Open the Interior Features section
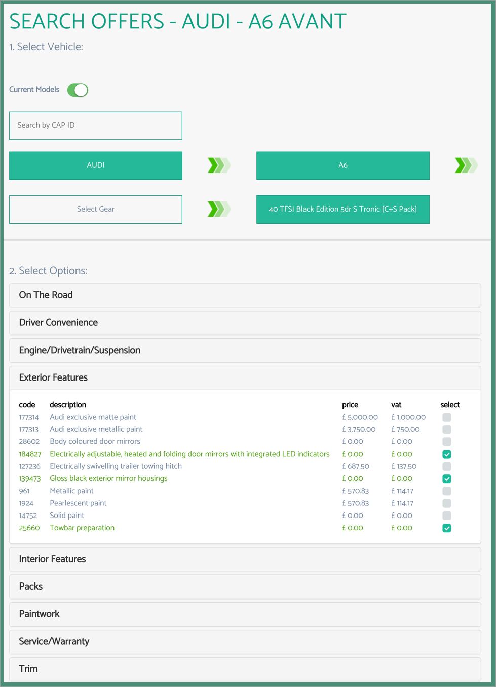This screenshot has width=496, height=687. click(x=245, y=559)
